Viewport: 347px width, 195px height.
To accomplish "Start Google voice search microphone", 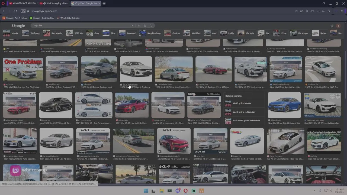I will click(x=139, y=25).
